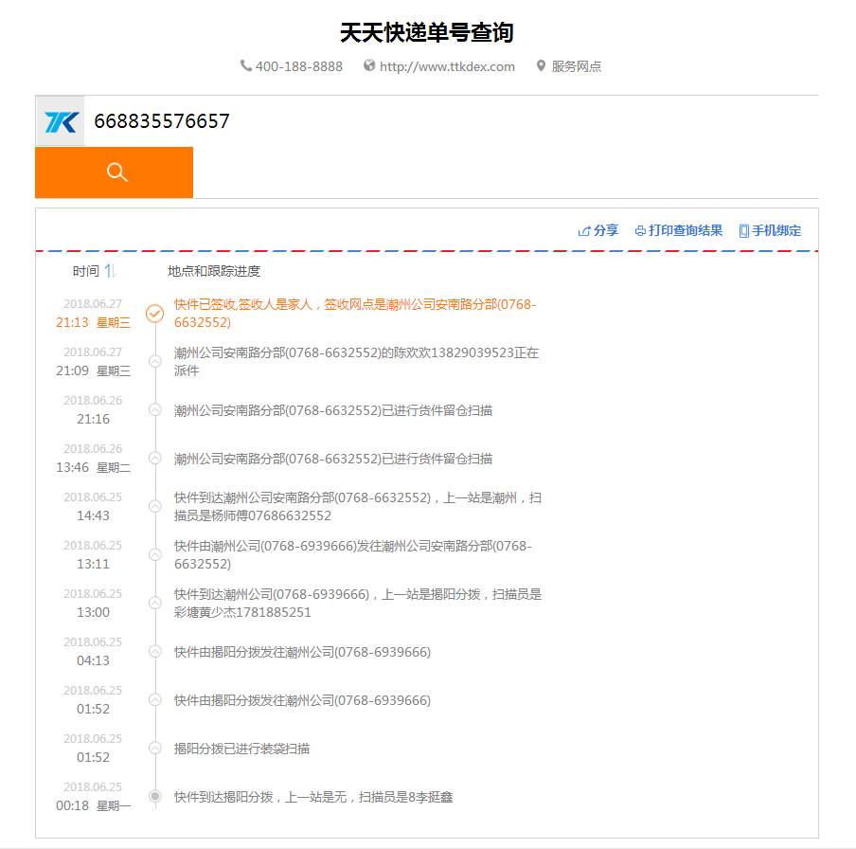Viewport: 856px width, 849px height.
Task: Click 已进行货件留仓扫描 entry at 13:46
Action: [333, 459]
